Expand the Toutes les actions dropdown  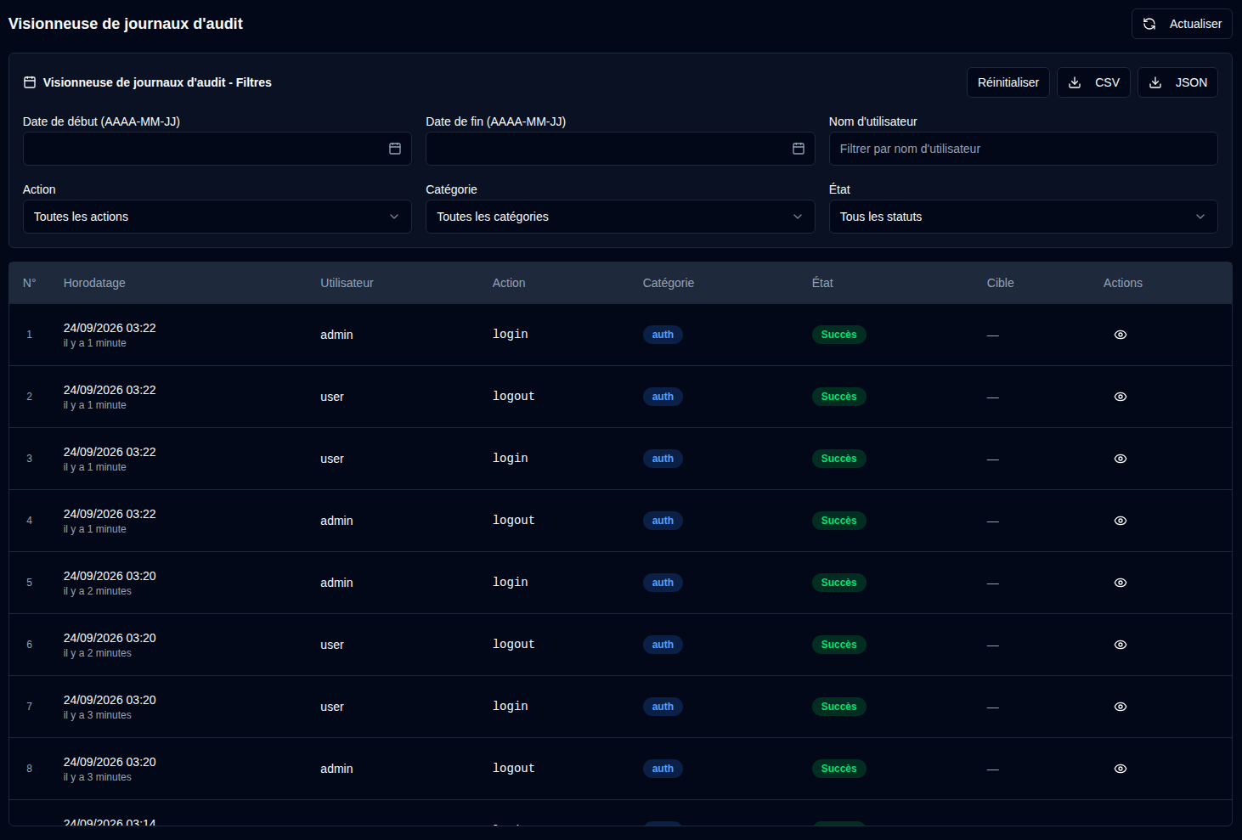pyautogui.click(x=217, y=217)
